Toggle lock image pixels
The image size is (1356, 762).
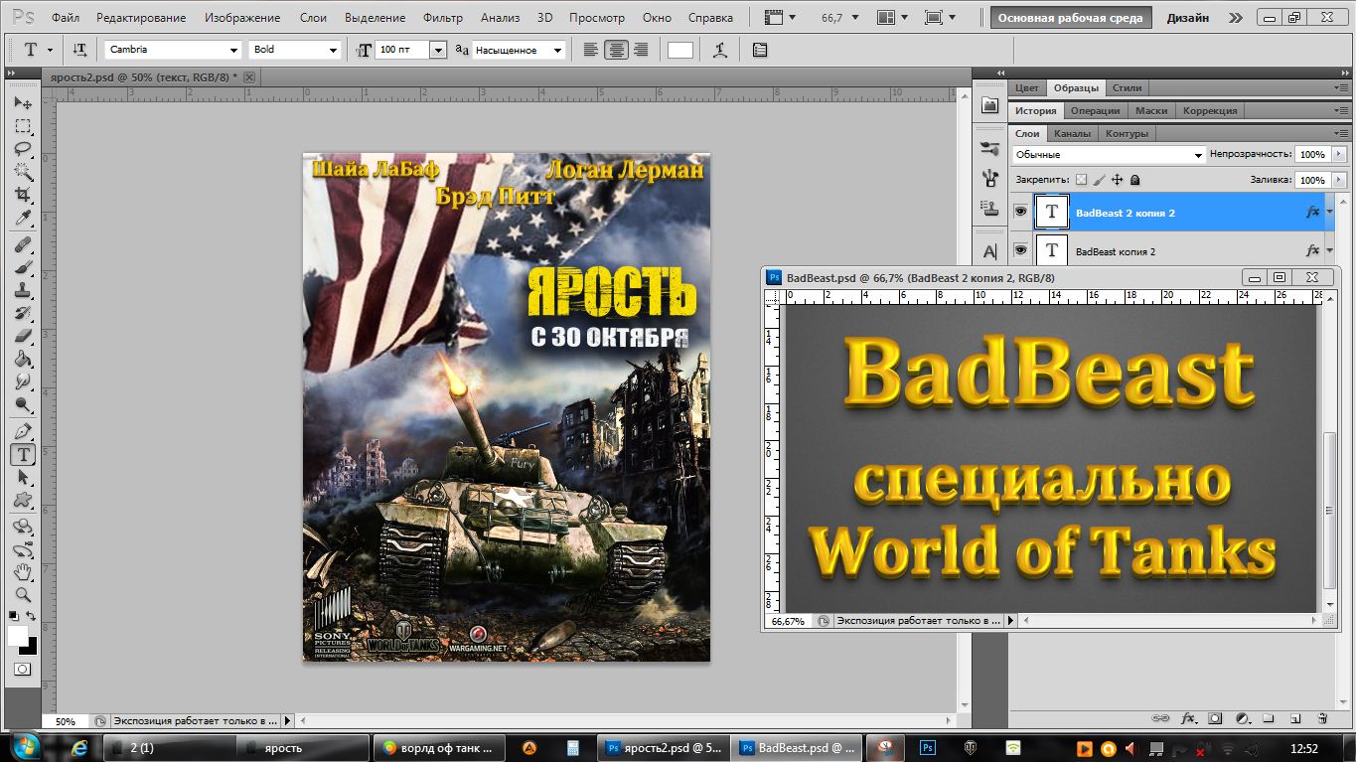click(x=1100, y=180)
